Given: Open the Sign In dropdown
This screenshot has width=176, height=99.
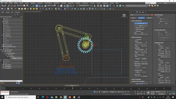Looking at the screenshot, I should click(x=151, y=3).
